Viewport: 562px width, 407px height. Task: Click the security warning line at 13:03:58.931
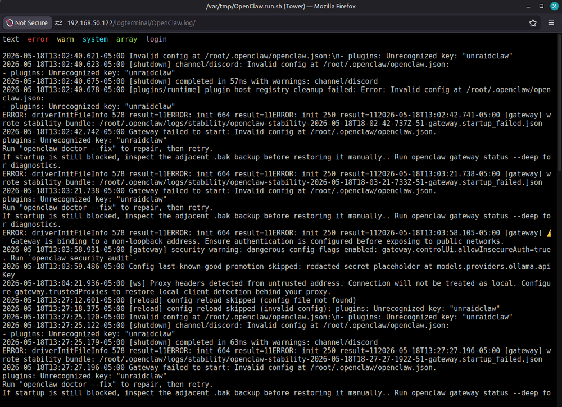tap(277, 250)
